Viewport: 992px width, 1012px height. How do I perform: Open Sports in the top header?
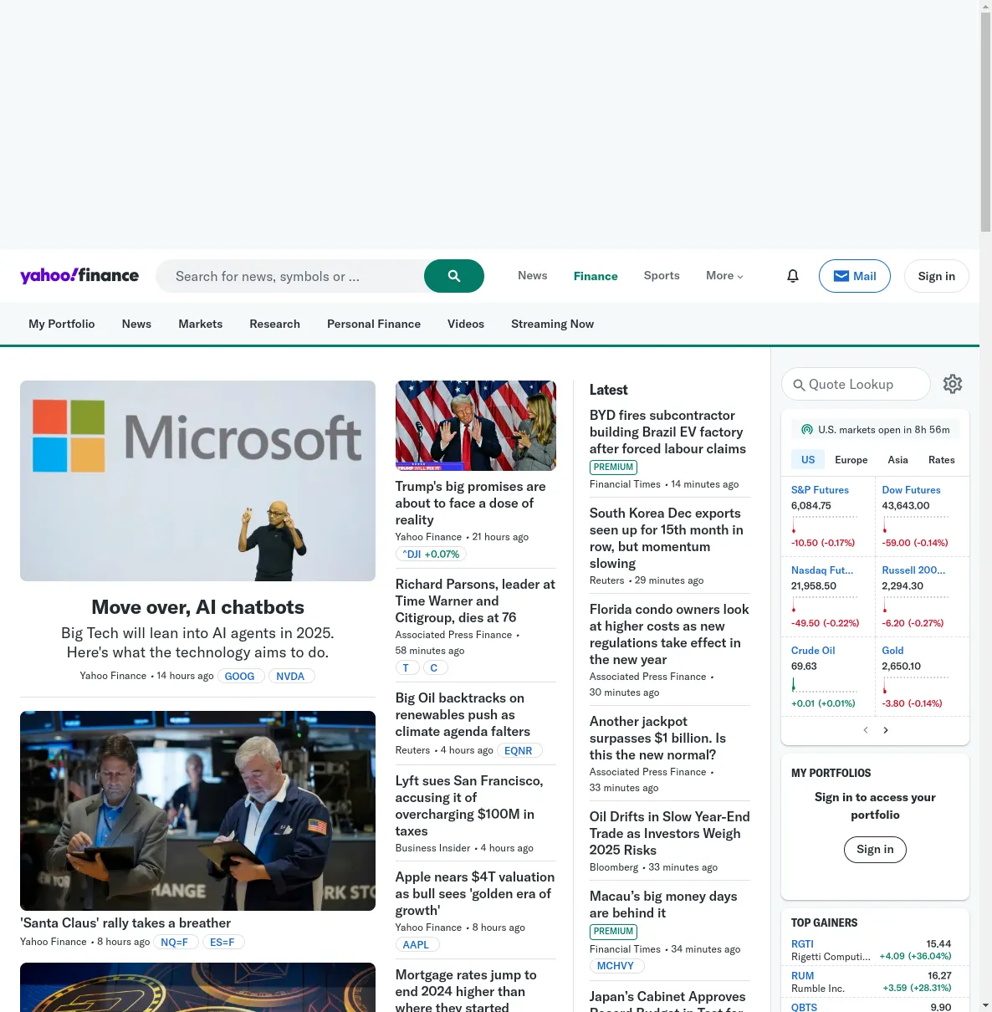[662, 276]
